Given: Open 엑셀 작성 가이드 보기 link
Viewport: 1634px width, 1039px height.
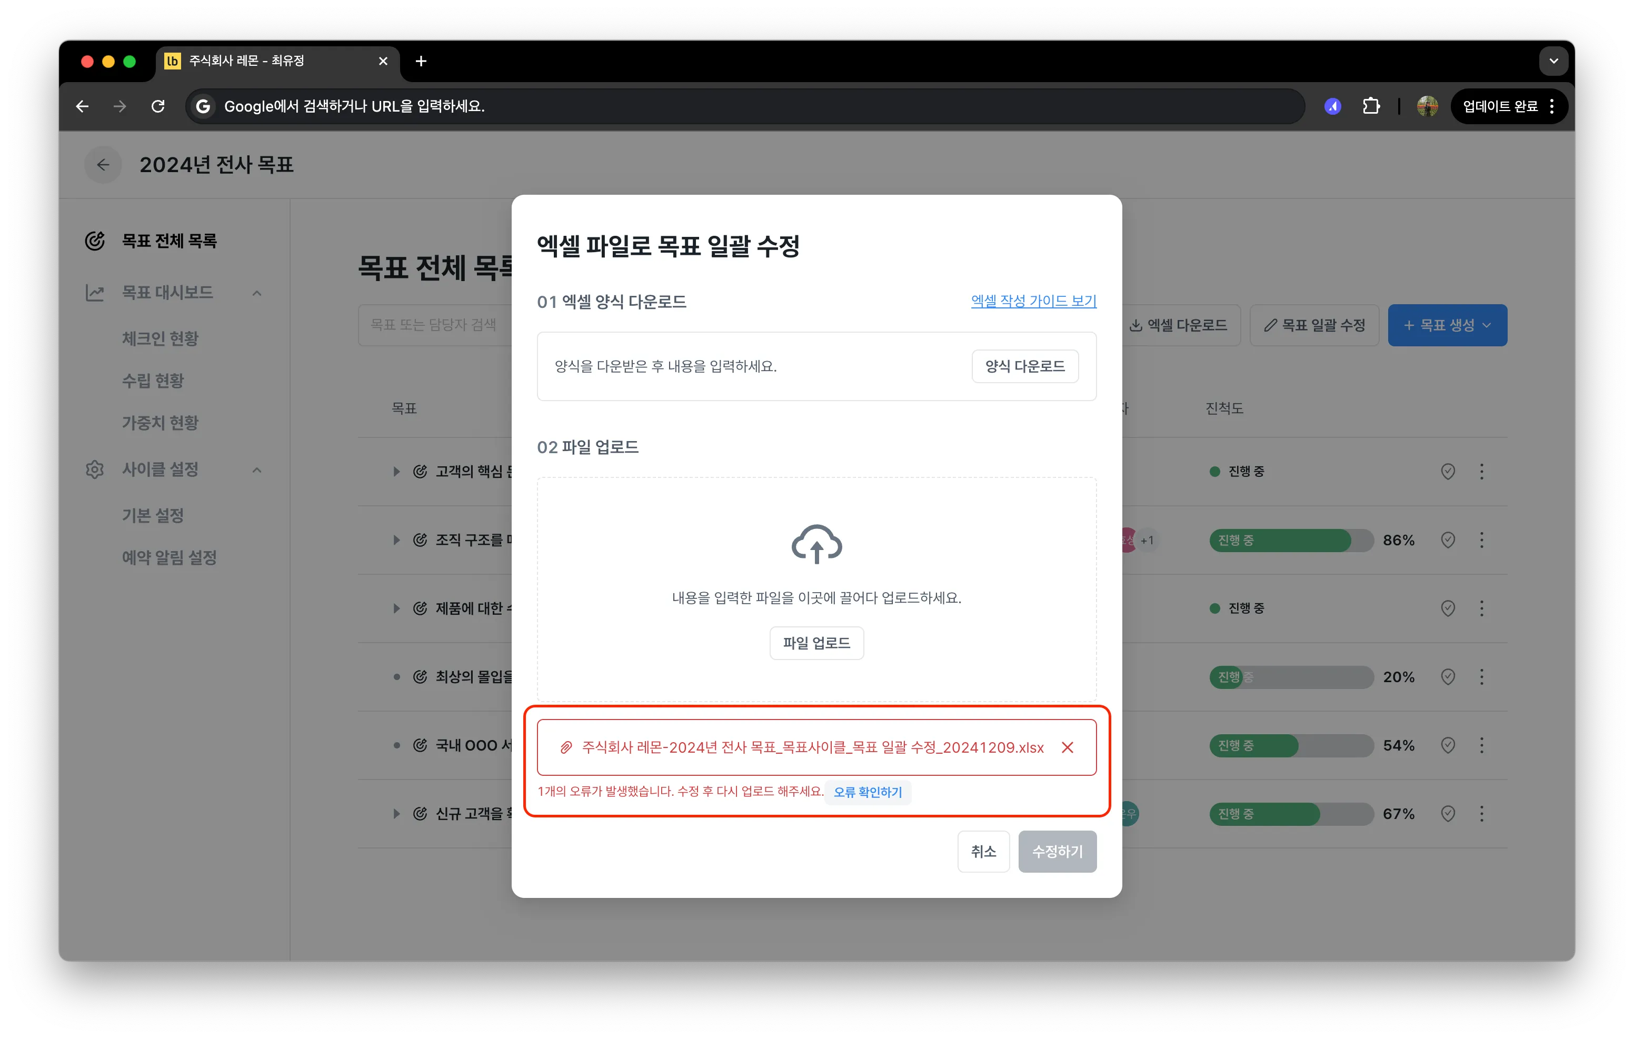Looking at the screenshot, I should (x=1033, y=301).
